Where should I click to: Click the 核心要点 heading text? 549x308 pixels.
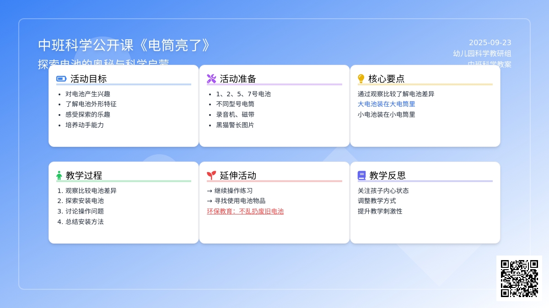point(387,79)
